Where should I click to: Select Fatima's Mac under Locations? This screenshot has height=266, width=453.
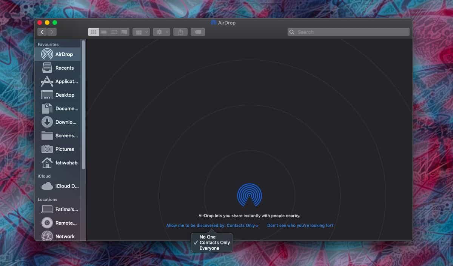click(58, 209)
